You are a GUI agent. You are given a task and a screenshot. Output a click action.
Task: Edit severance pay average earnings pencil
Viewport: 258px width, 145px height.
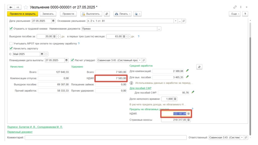tap(187, 77)
